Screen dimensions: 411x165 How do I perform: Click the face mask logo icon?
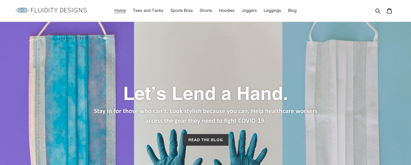click(22, 10)
